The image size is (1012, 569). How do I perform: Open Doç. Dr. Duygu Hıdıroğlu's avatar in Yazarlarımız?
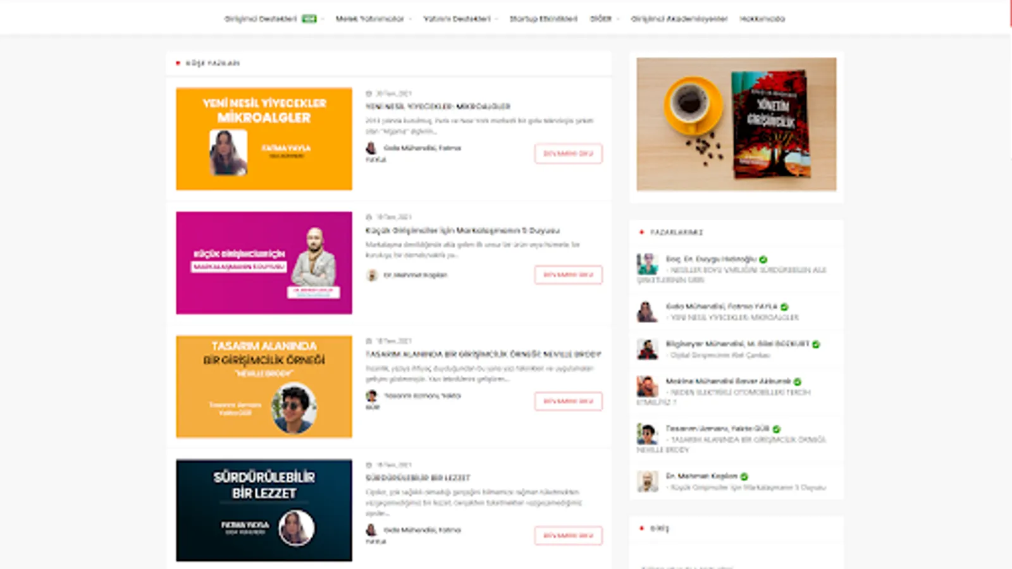[647, 264]
